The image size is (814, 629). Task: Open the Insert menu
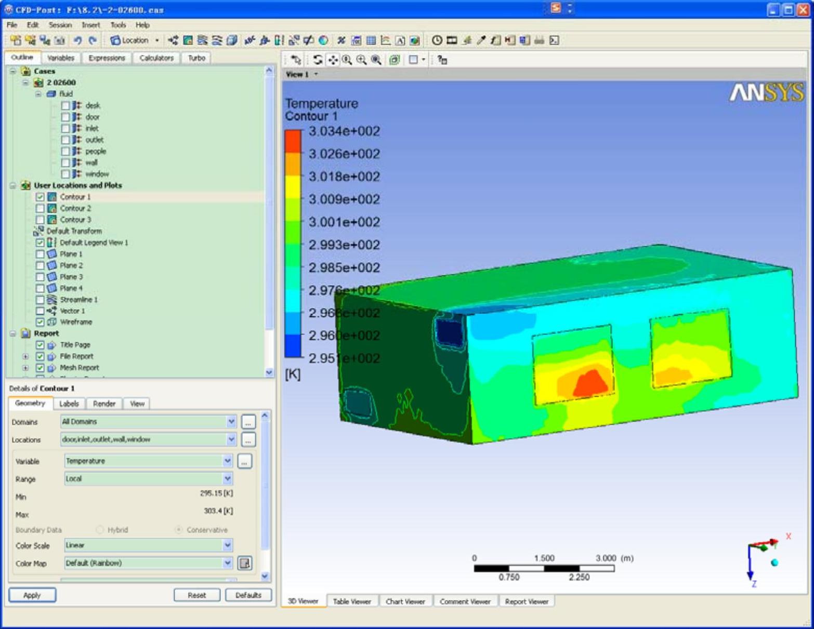click(x=90, y=25)
